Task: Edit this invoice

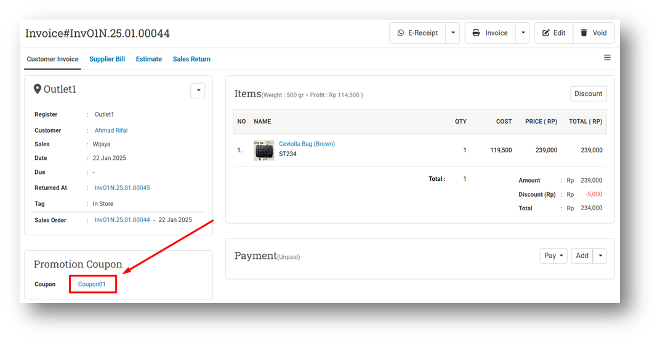Action: coord(554,33)
